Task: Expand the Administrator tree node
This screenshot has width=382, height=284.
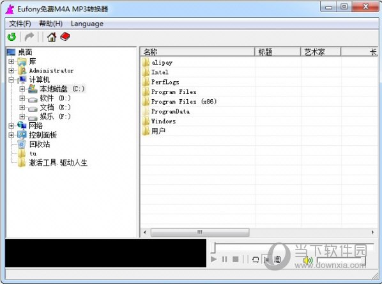Action: tap(11, 70)
